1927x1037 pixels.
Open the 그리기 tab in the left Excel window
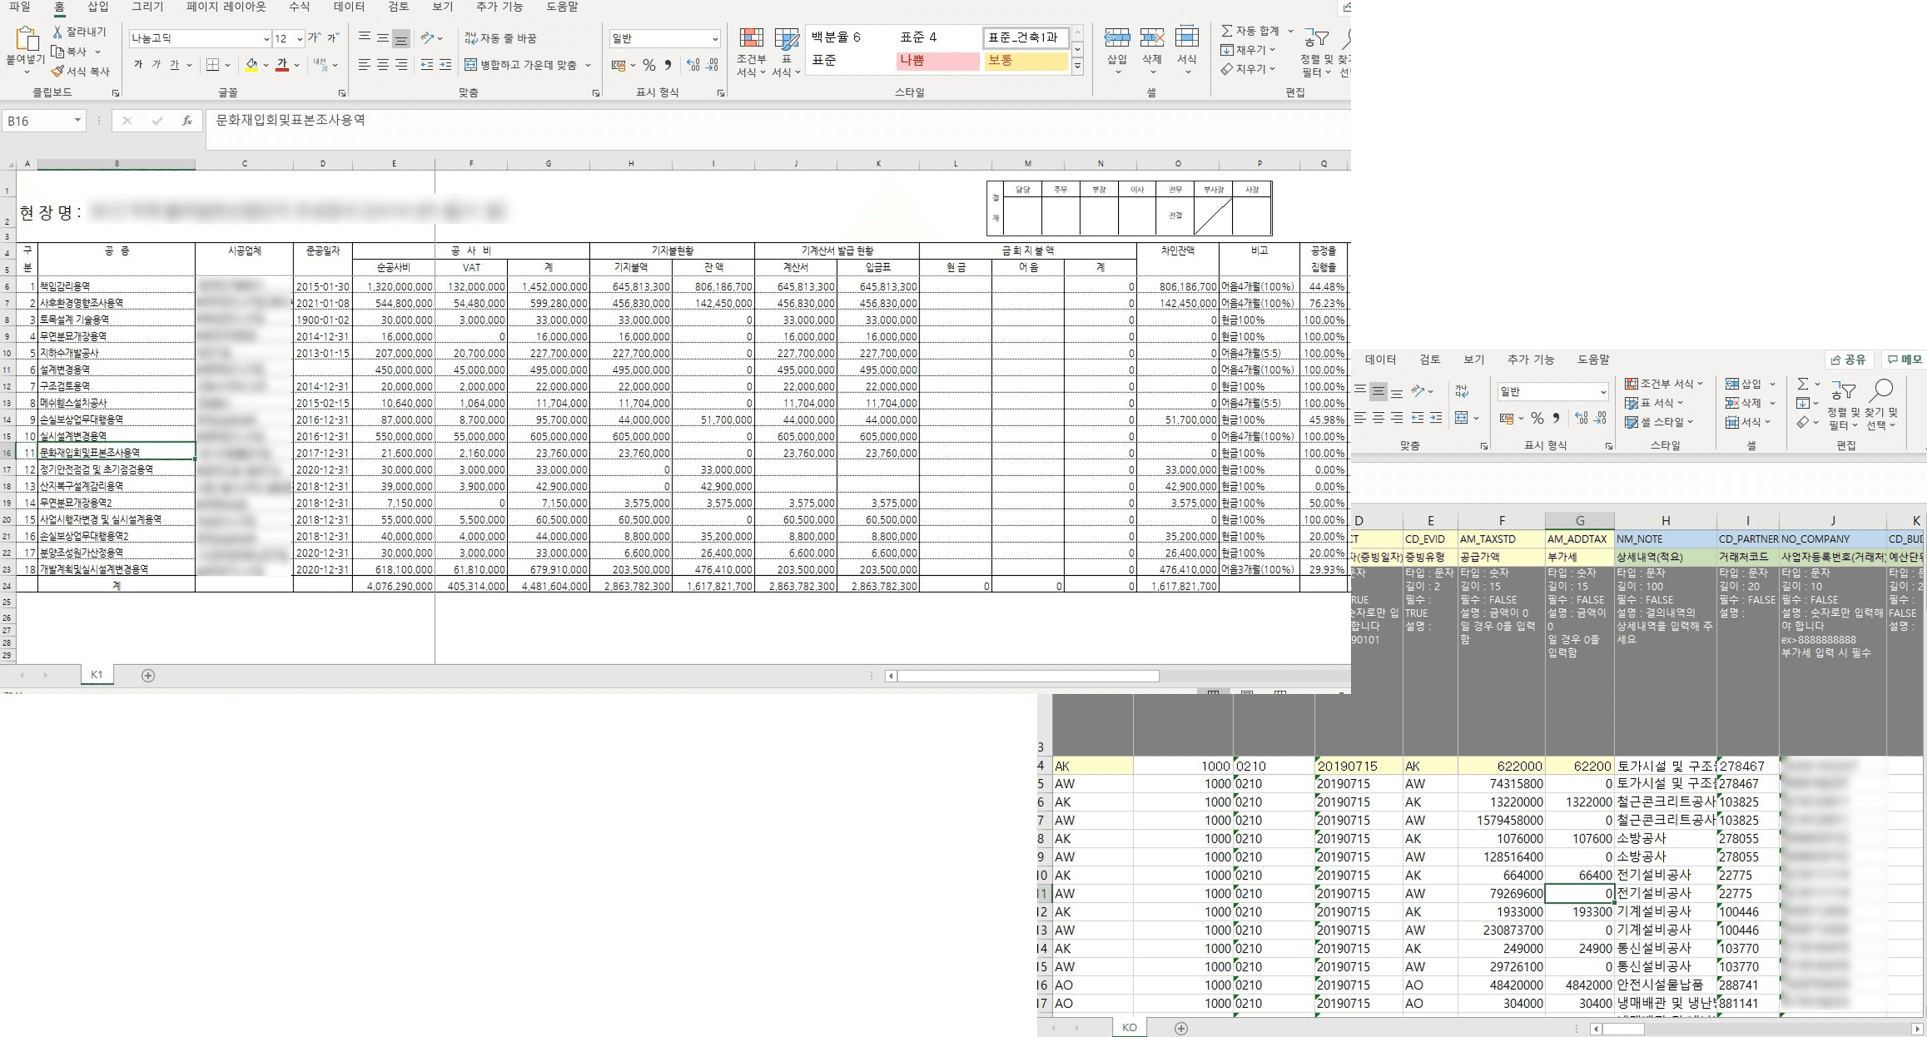(148, 7)
